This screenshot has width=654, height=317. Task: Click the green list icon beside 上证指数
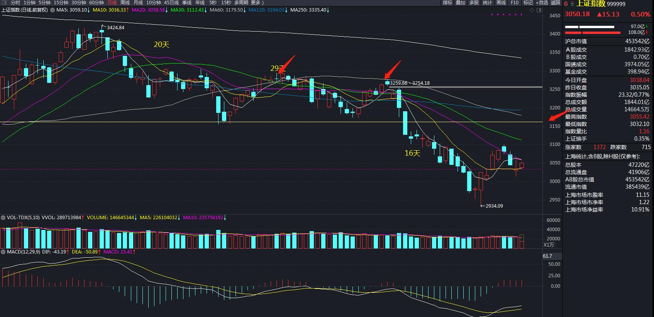572,4
